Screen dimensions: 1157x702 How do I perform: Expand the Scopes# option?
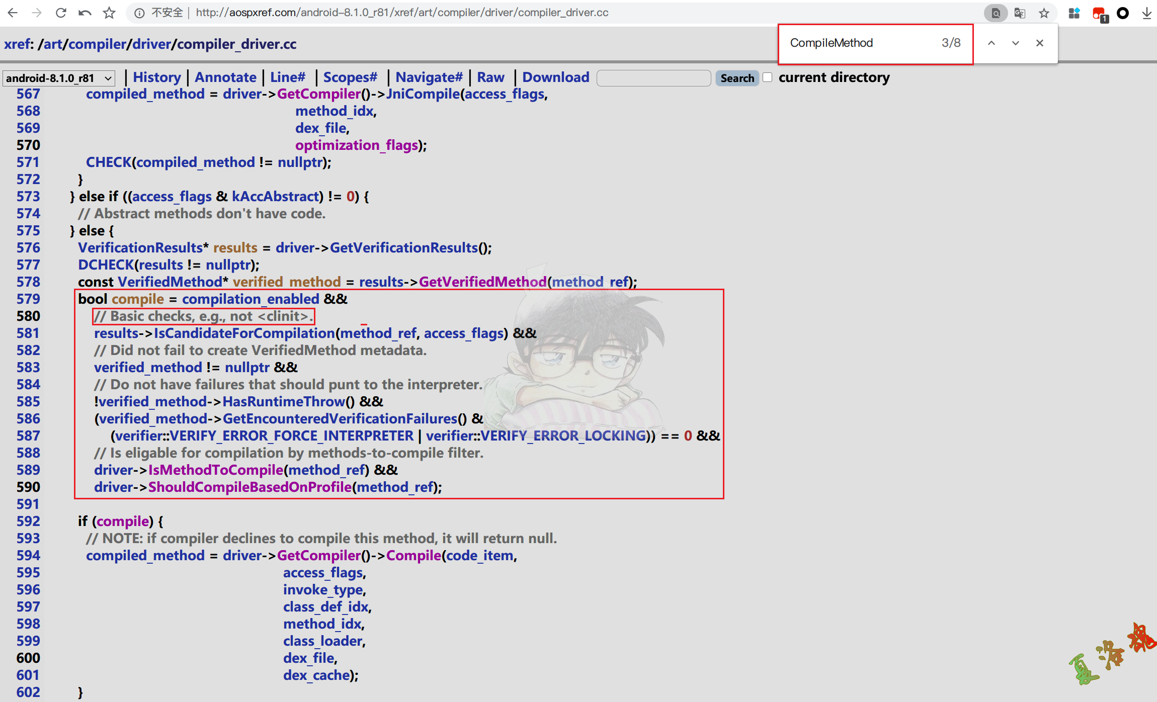coord(350,77)
